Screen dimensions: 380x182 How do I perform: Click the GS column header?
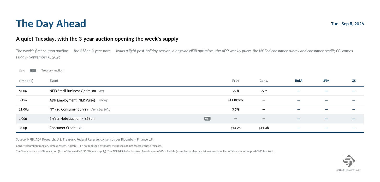pyautogui.click(x=354, y=81)
